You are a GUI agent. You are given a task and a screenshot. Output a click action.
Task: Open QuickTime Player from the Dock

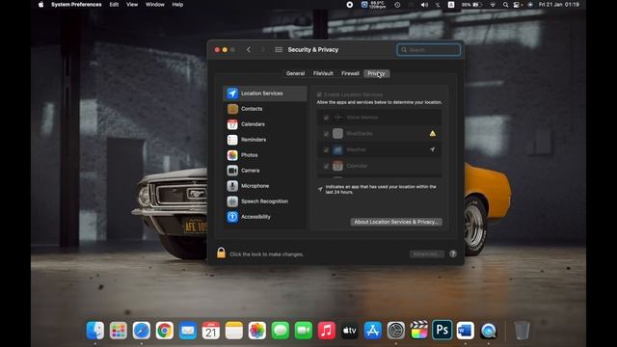489,330
